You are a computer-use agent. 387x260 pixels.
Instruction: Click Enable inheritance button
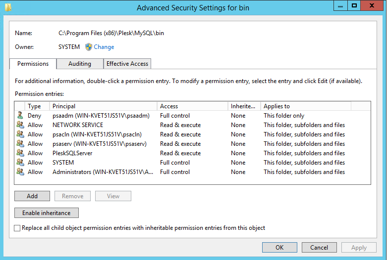[x=47, y=213]
